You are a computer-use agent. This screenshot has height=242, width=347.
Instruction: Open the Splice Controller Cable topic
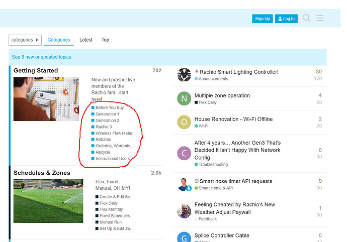click(x=222, y=235)
